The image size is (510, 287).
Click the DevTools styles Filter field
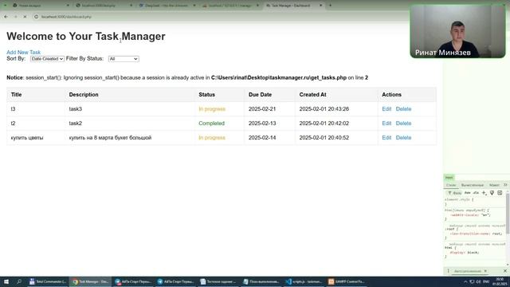click(x=455, y=193)
